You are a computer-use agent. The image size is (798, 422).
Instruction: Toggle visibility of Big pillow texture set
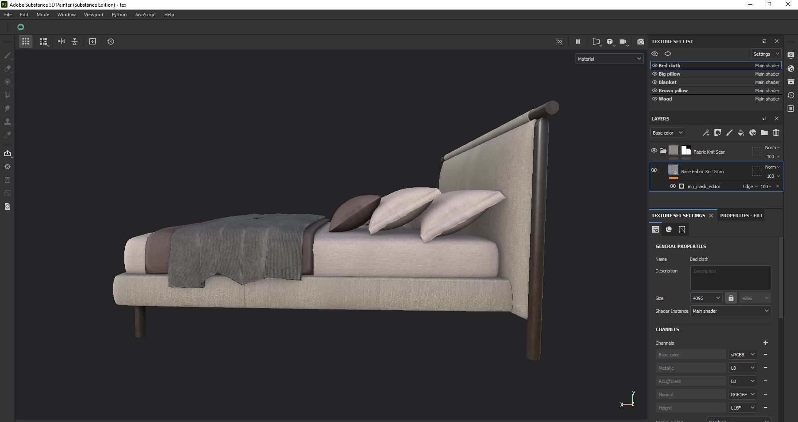click(655, 74)
